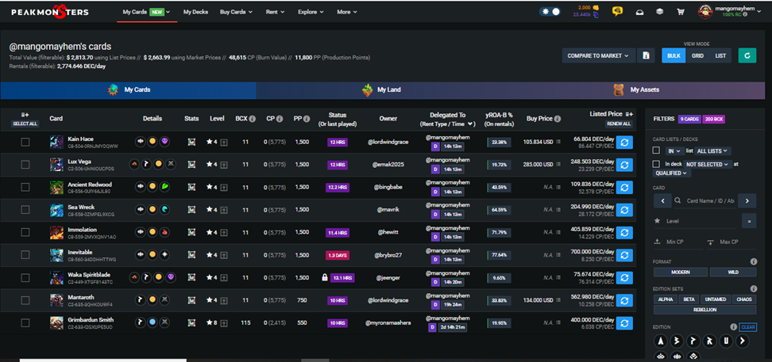Viewport: 772px width, 362px height.
Task: Check the Ancient Redwood row checkbox
Action: (x=25, y=187)
